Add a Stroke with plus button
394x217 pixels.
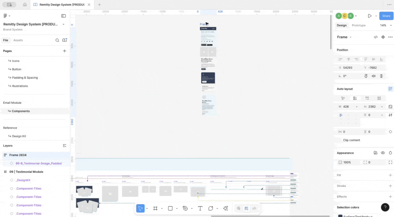coord(390,186)
